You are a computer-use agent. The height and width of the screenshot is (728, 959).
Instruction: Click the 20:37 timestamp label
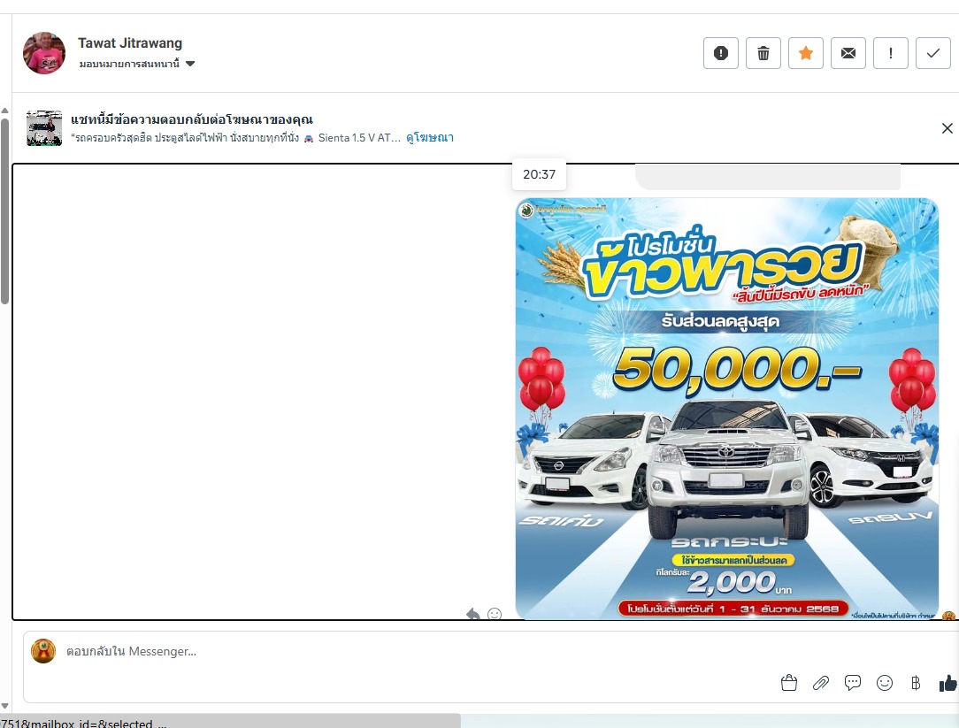(539, 174)
